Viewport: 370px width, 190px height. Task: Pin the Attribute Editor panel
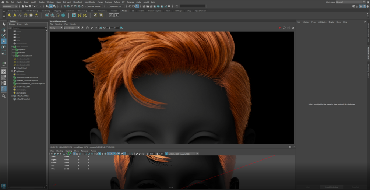pos(365,22)
